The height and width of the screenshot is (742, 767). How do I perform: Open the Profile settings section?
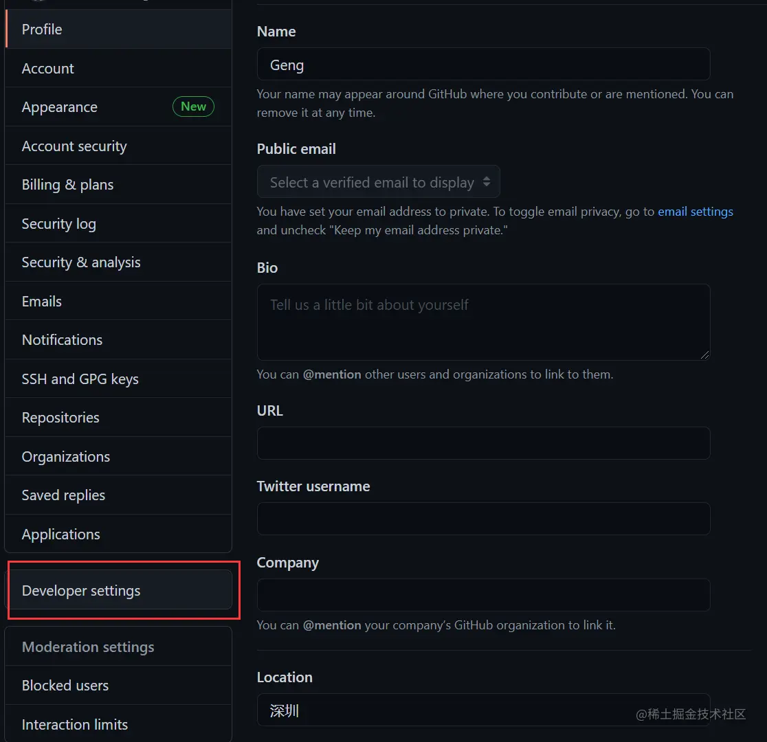[42, 30]
